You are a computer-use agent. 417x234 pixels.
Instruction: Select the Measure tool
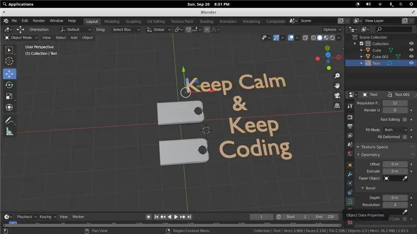click(x=9, y=132)
